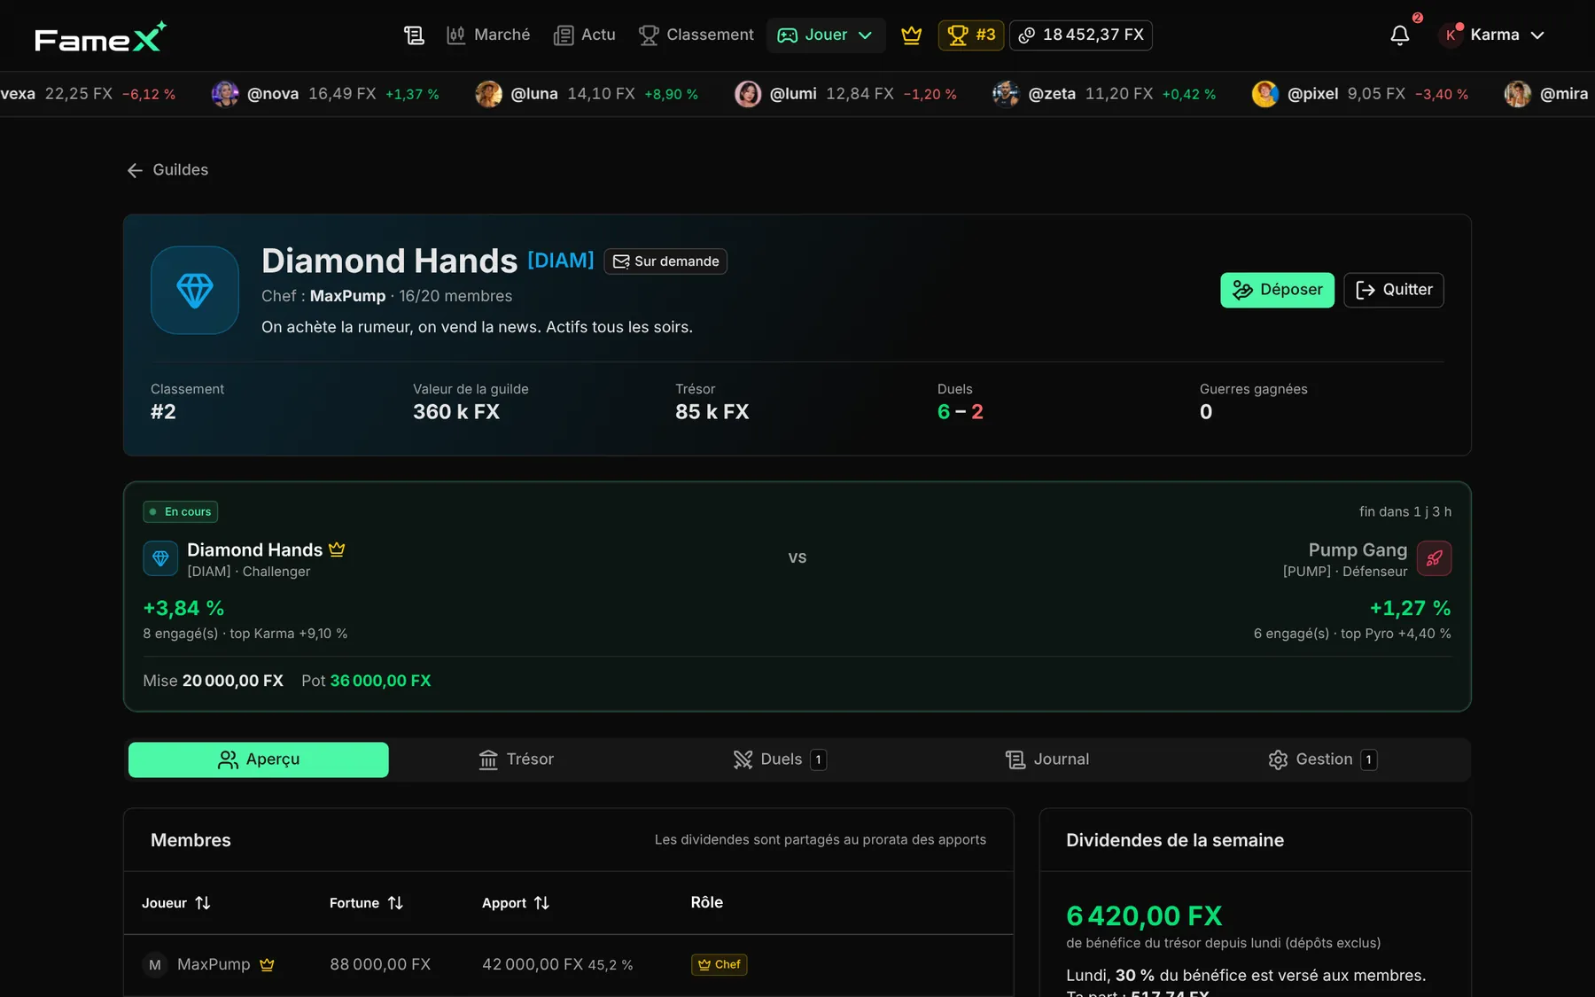The height and width of the screenshot is (997, 1595).
Task: Click the 6 420,00 FX dividend amount
Action: 1144,915
